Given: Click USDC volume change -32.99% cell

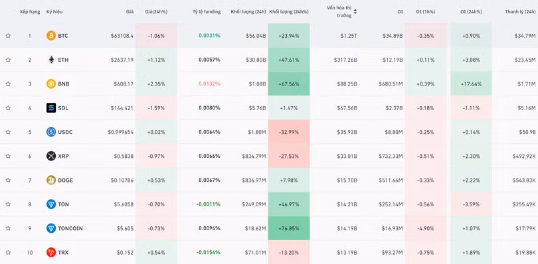Looking at the screenshot, I should (289, 132).
